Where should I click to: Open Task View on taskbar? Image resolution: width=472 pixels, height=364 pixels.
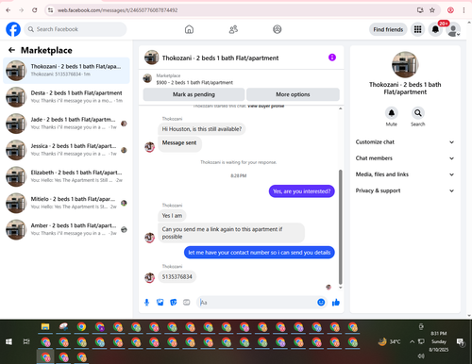(x=26, y=341)
